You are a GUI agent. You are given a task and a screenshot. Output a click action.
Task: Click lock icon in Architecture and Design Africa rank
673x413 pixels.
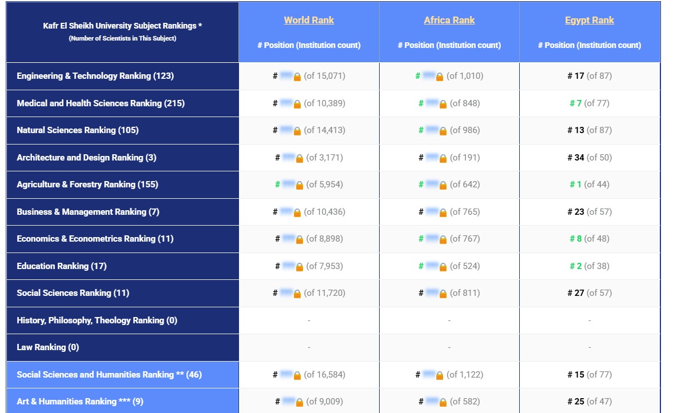click(x=443, y=158)
